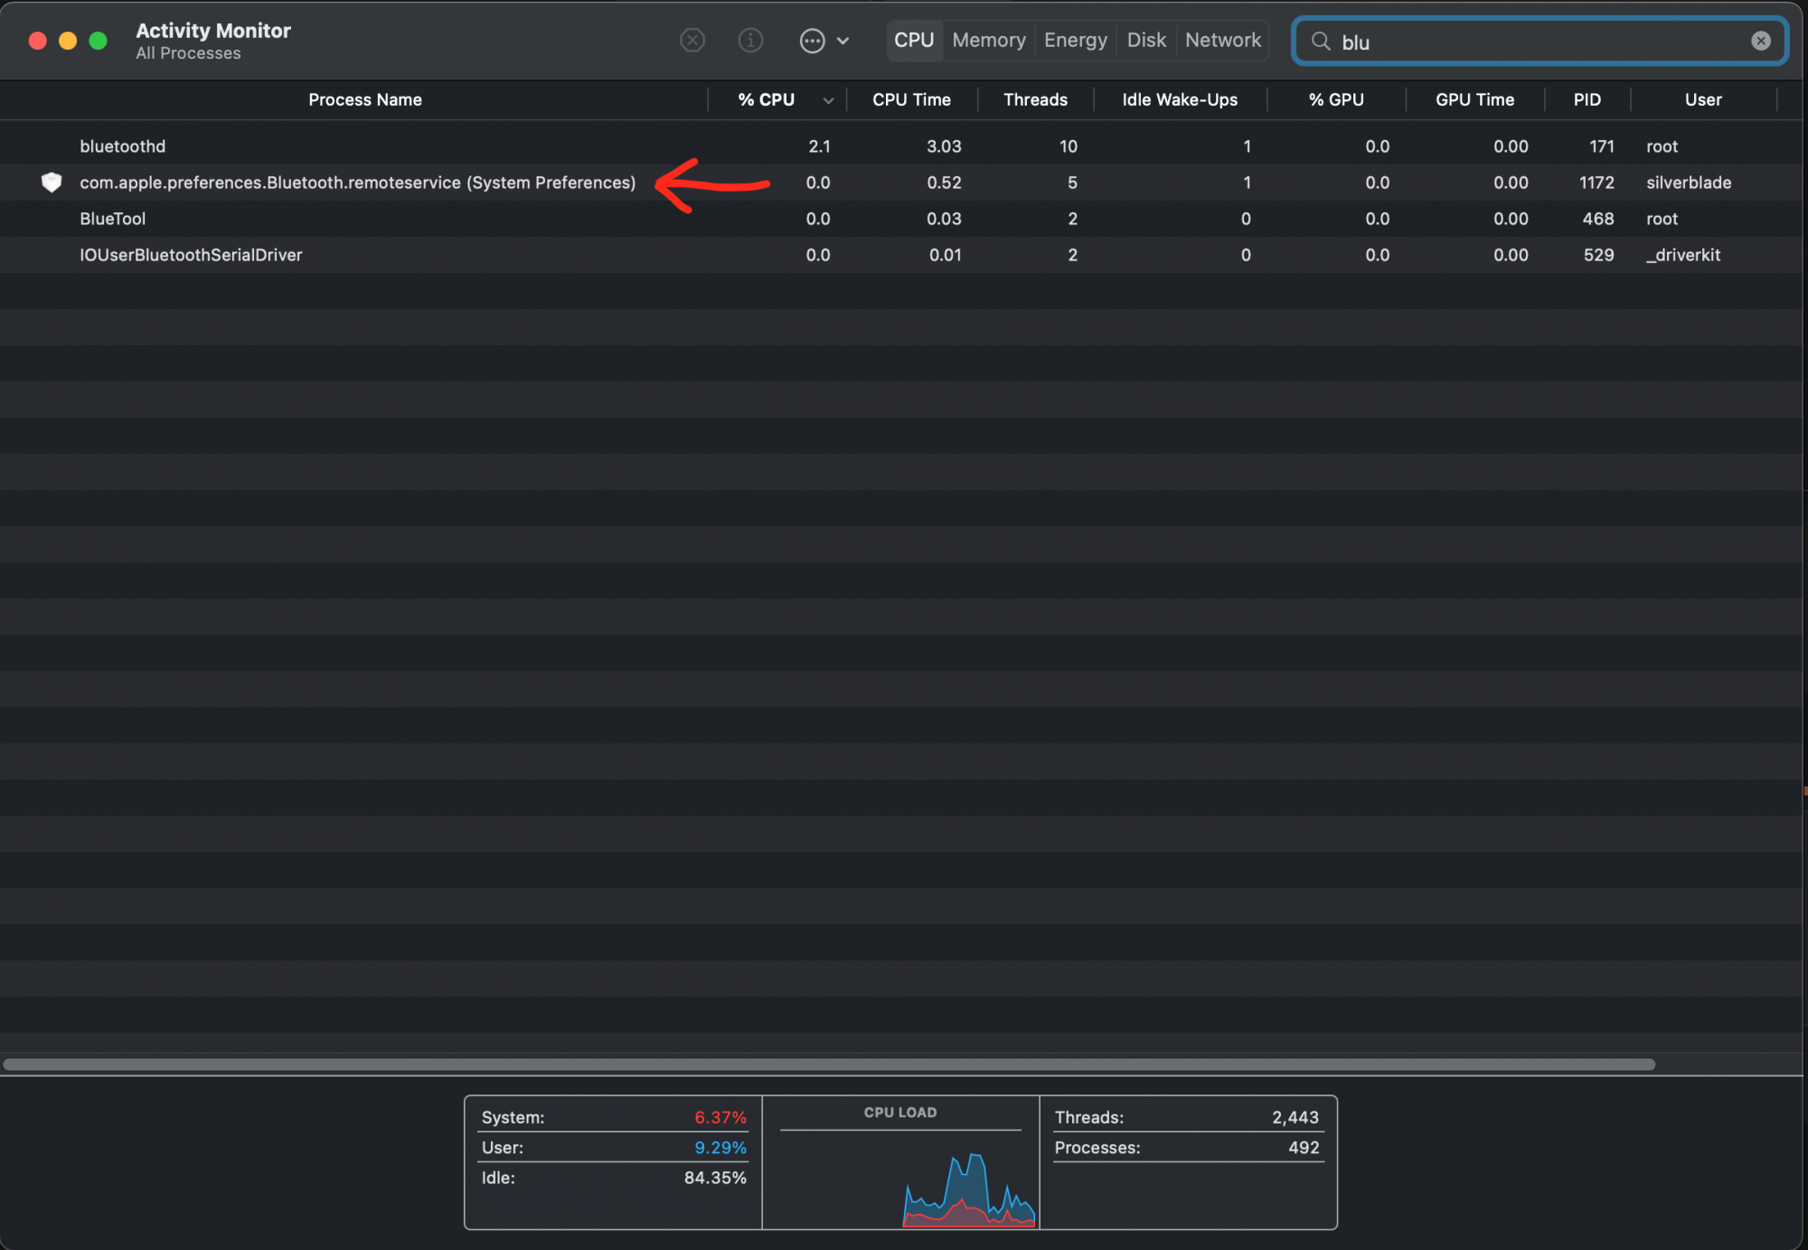
Task: Switch to the Energy tab
Action: coord(1075,41)
